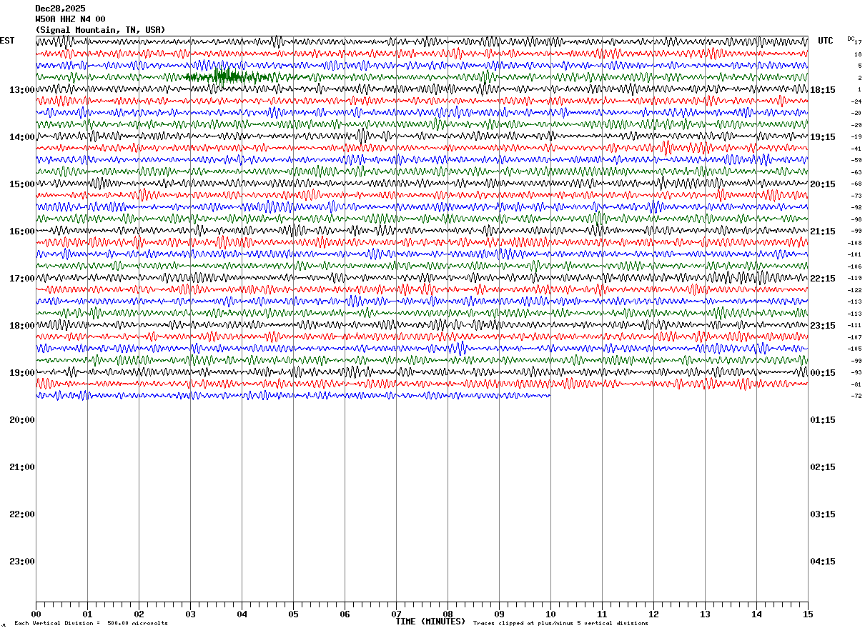Click the DC offset value -119
The height and width of the screenshot is (633, 865).
pos(856,279)
